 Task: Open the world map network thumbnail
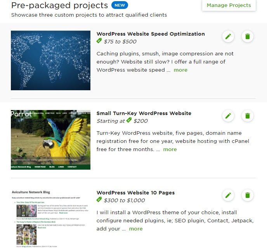pos(50,60)
